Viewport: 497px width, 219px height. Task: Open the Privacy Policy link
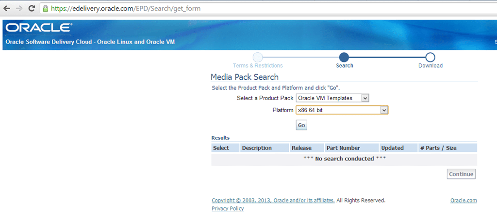(228, 208)
